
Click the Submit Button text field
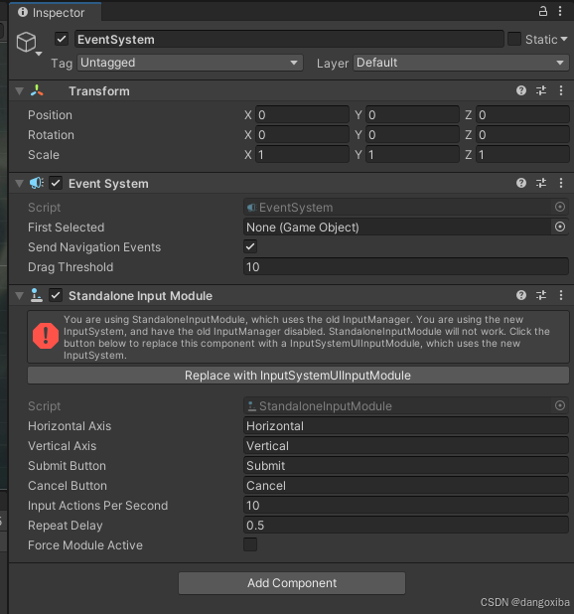click(406, 466)
